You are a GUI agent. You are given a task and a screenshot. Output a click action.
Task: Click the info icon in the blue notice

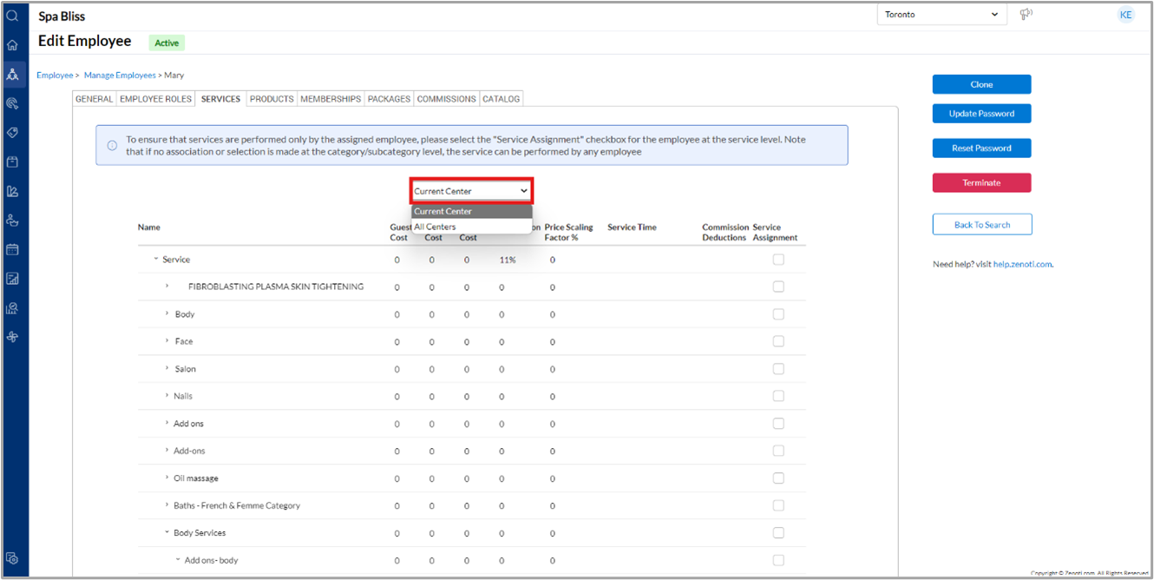pyautogui.click(x=112, y=145)
